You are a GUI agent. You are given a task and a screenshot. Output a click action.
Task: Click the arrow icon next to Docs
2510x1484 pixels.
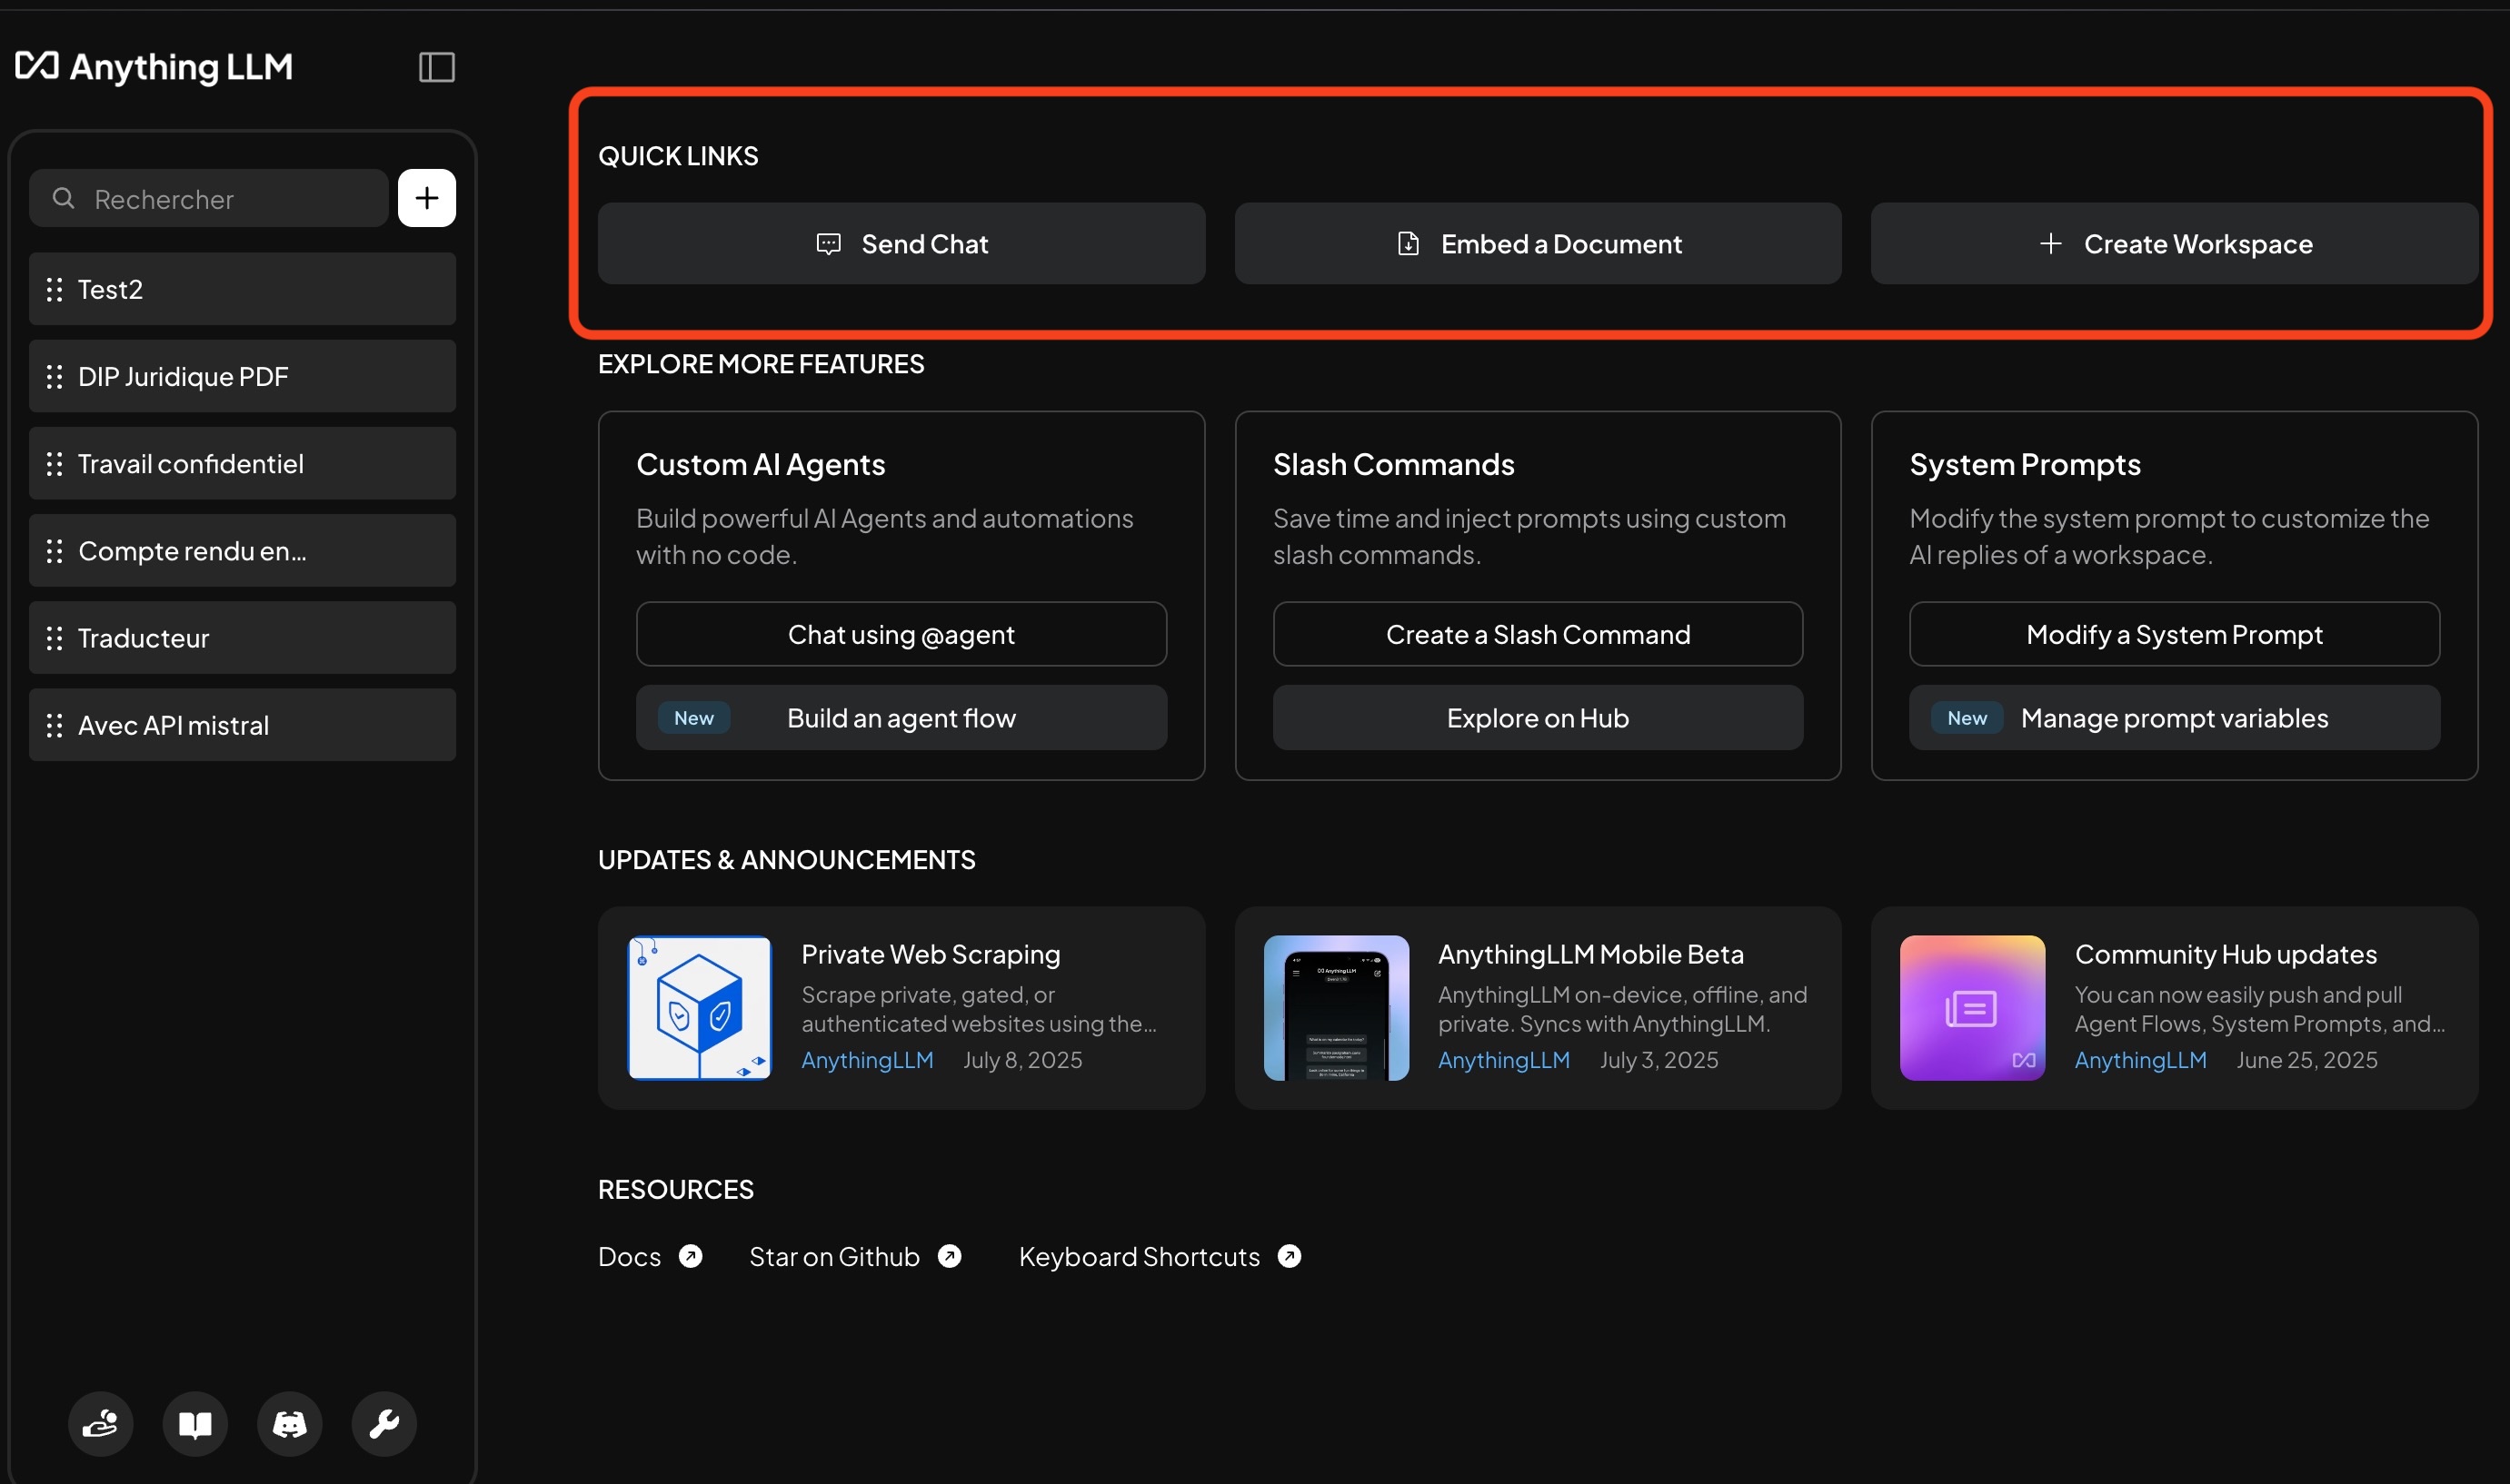coord(691,1256)
